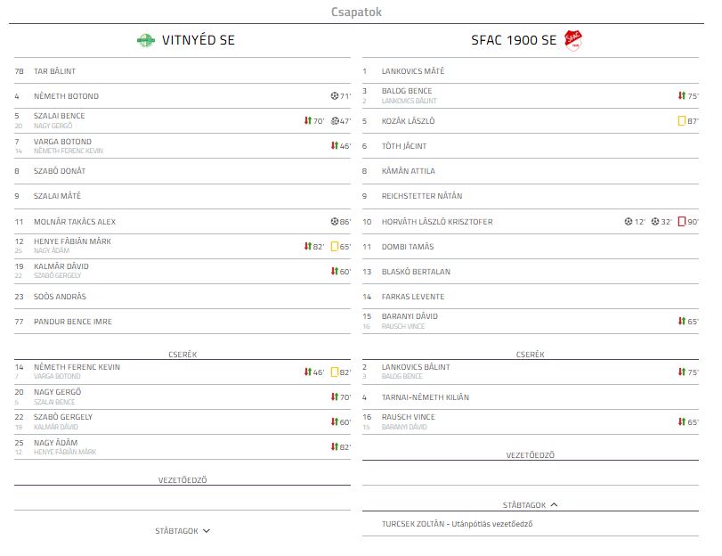Click the substitution arrows for Baranyi Dávid

click(682, 321)
